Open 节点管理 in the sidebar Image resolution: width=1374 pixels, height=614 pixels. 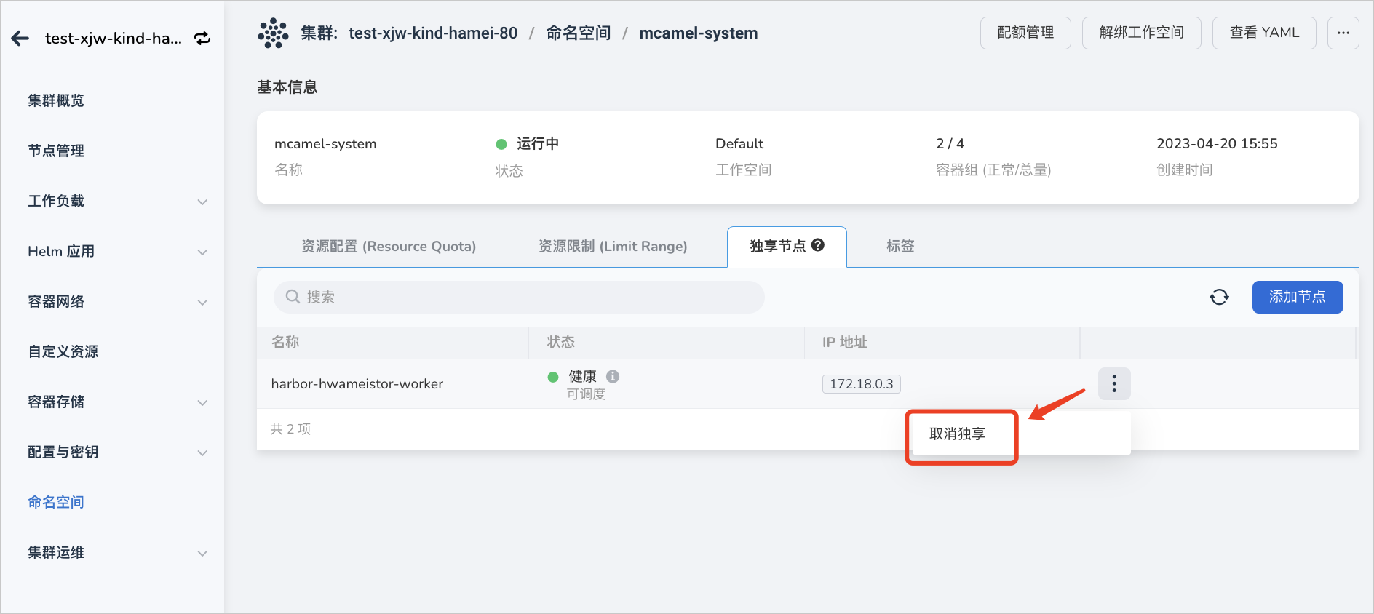click(56, 151)
